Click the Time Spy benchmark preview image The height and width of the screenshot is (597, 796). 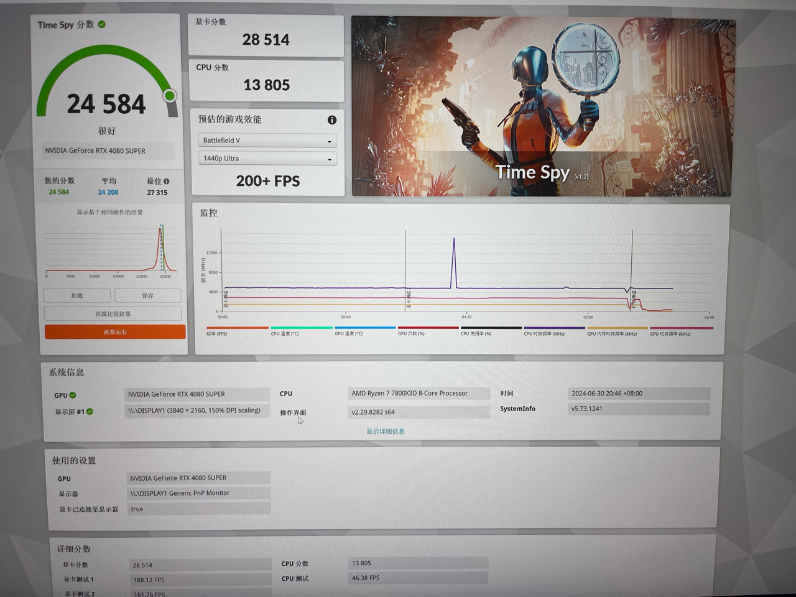pyautogui.click(x=541, y=103)
